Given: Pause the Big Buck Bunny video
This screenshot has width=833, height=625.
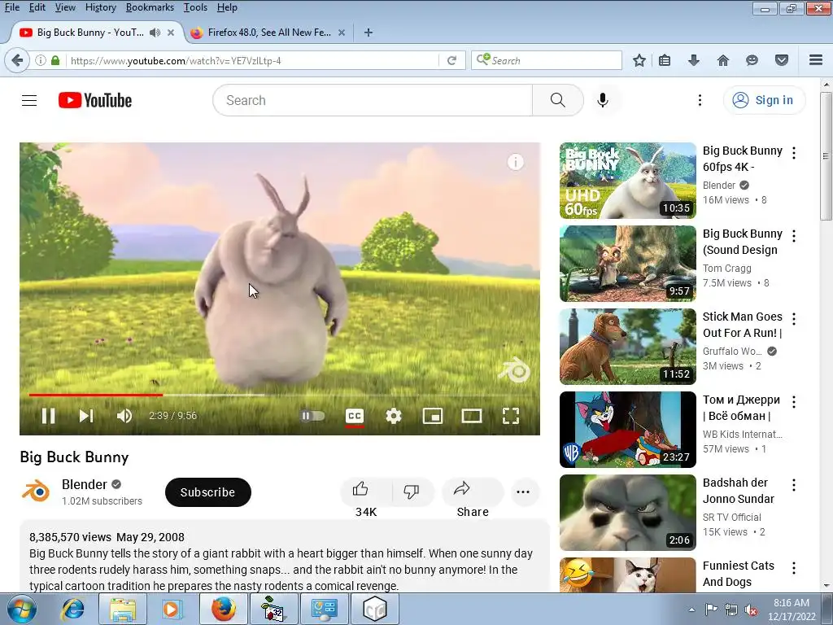Looking at the screenshot, I should 48,416.
